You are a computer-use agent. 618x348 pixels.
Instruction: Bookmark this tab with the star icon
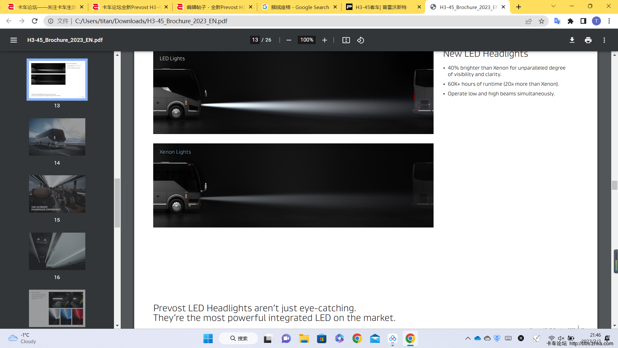[x=541, y=21]
